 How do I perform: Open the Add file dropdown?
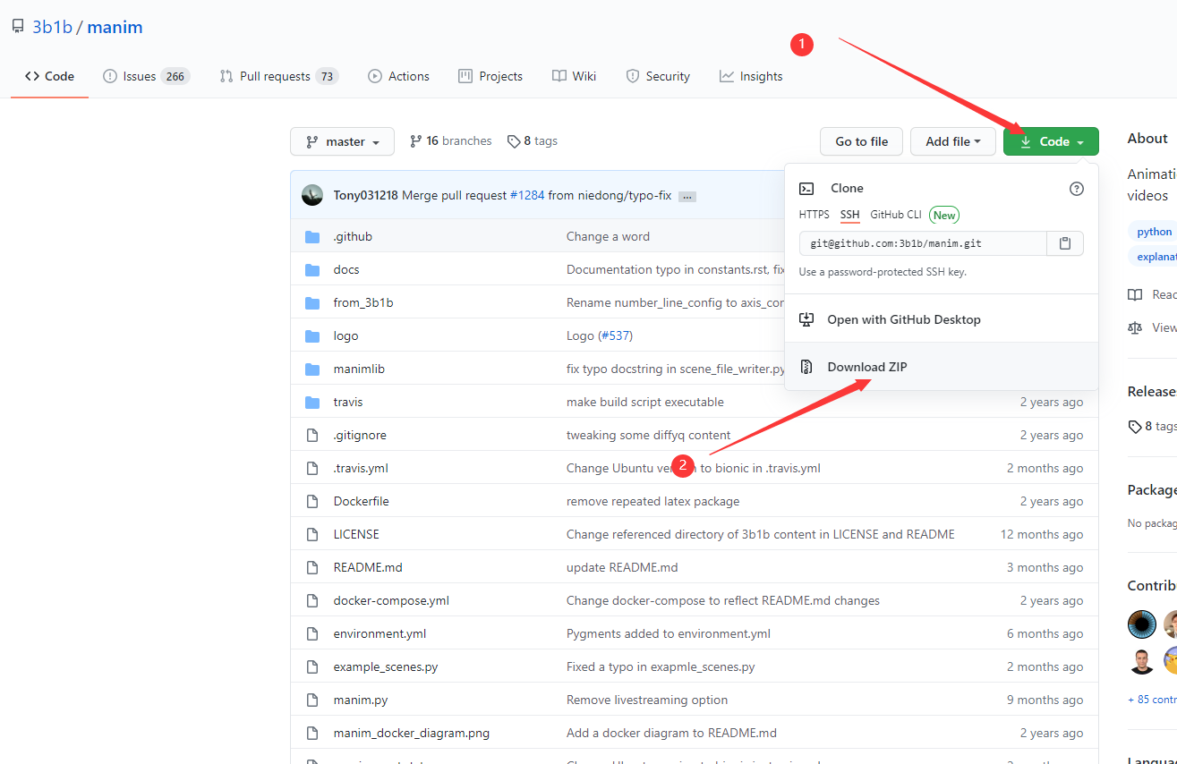(x=953, y=141)
